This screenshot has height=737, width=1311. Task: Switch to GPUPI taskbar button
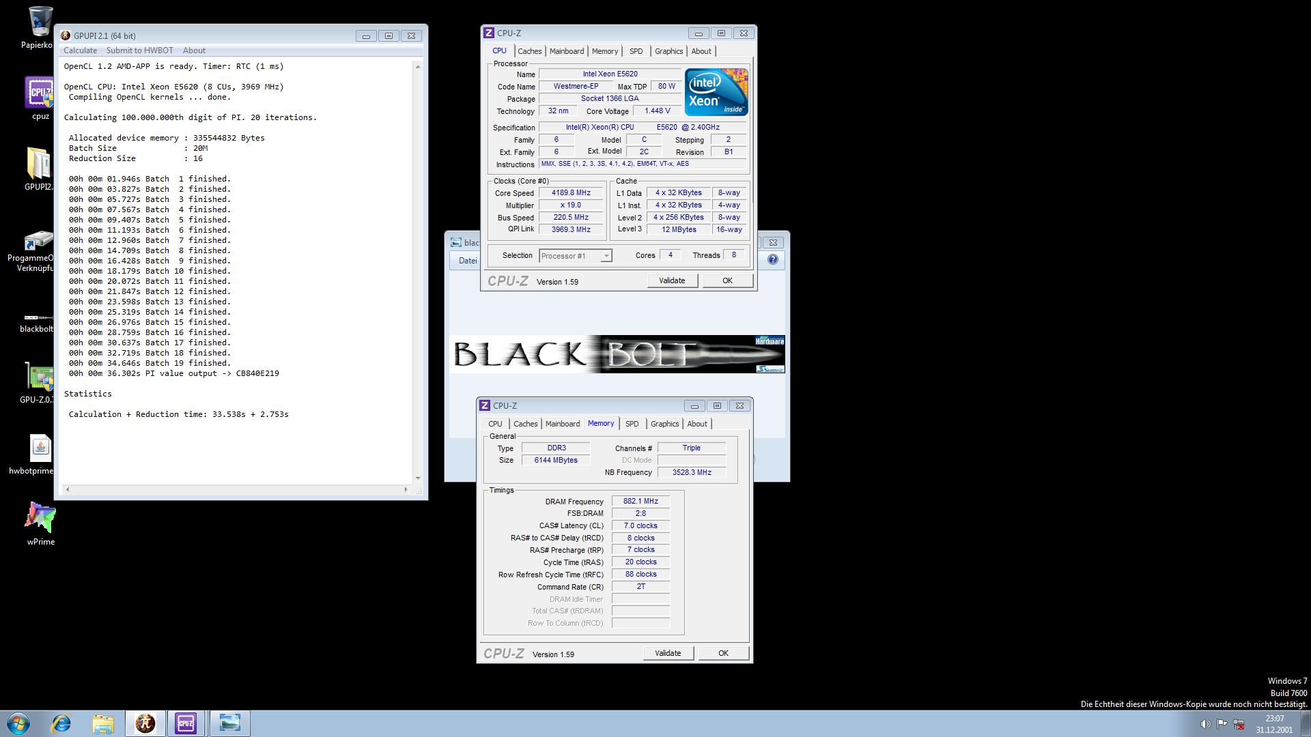point(145,723)
